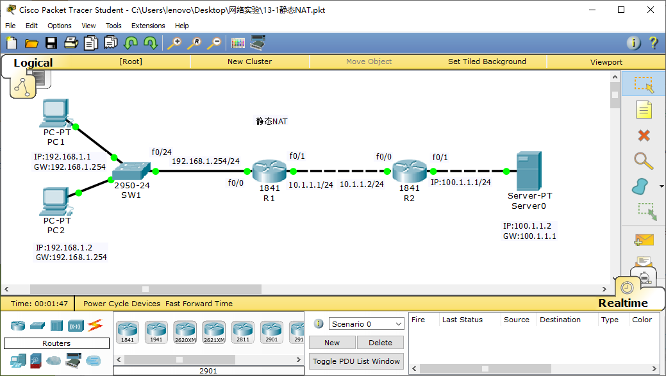The image size is (666, 376).
Task: Click the scenario info i button
Action: [319, 324]
